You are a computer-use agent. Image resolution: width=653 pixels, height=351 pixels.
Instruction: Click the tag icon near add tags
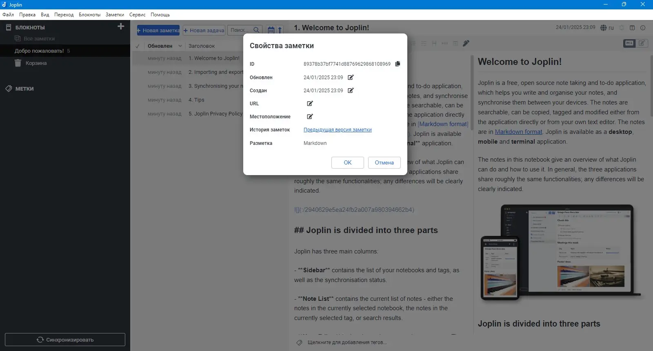tap(299, 342)
